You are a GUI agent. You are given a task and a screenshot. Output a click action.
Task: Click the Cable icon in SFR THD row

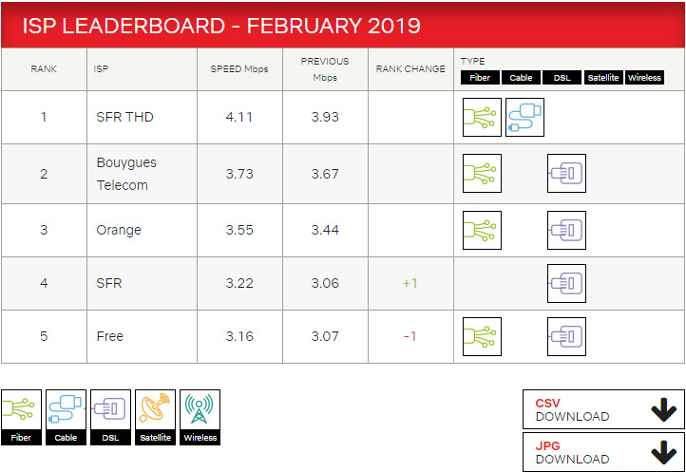[524, 117]
